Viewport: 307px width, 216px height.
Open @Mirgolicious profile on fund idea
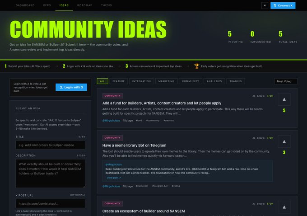click(x=111, y=121)
